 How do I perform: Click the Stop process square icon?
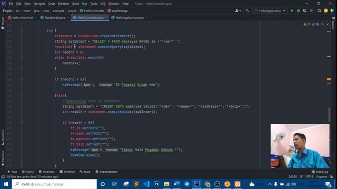(x=311, y=10)
